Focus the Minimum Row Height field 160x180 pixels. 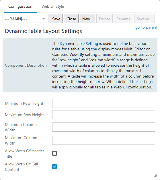104,103
